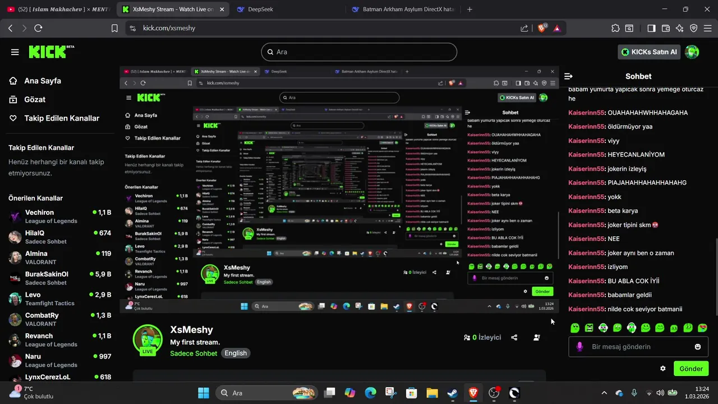This screenshot has width=718, height=404.
Task: Go back in browser
Action: 11,28
